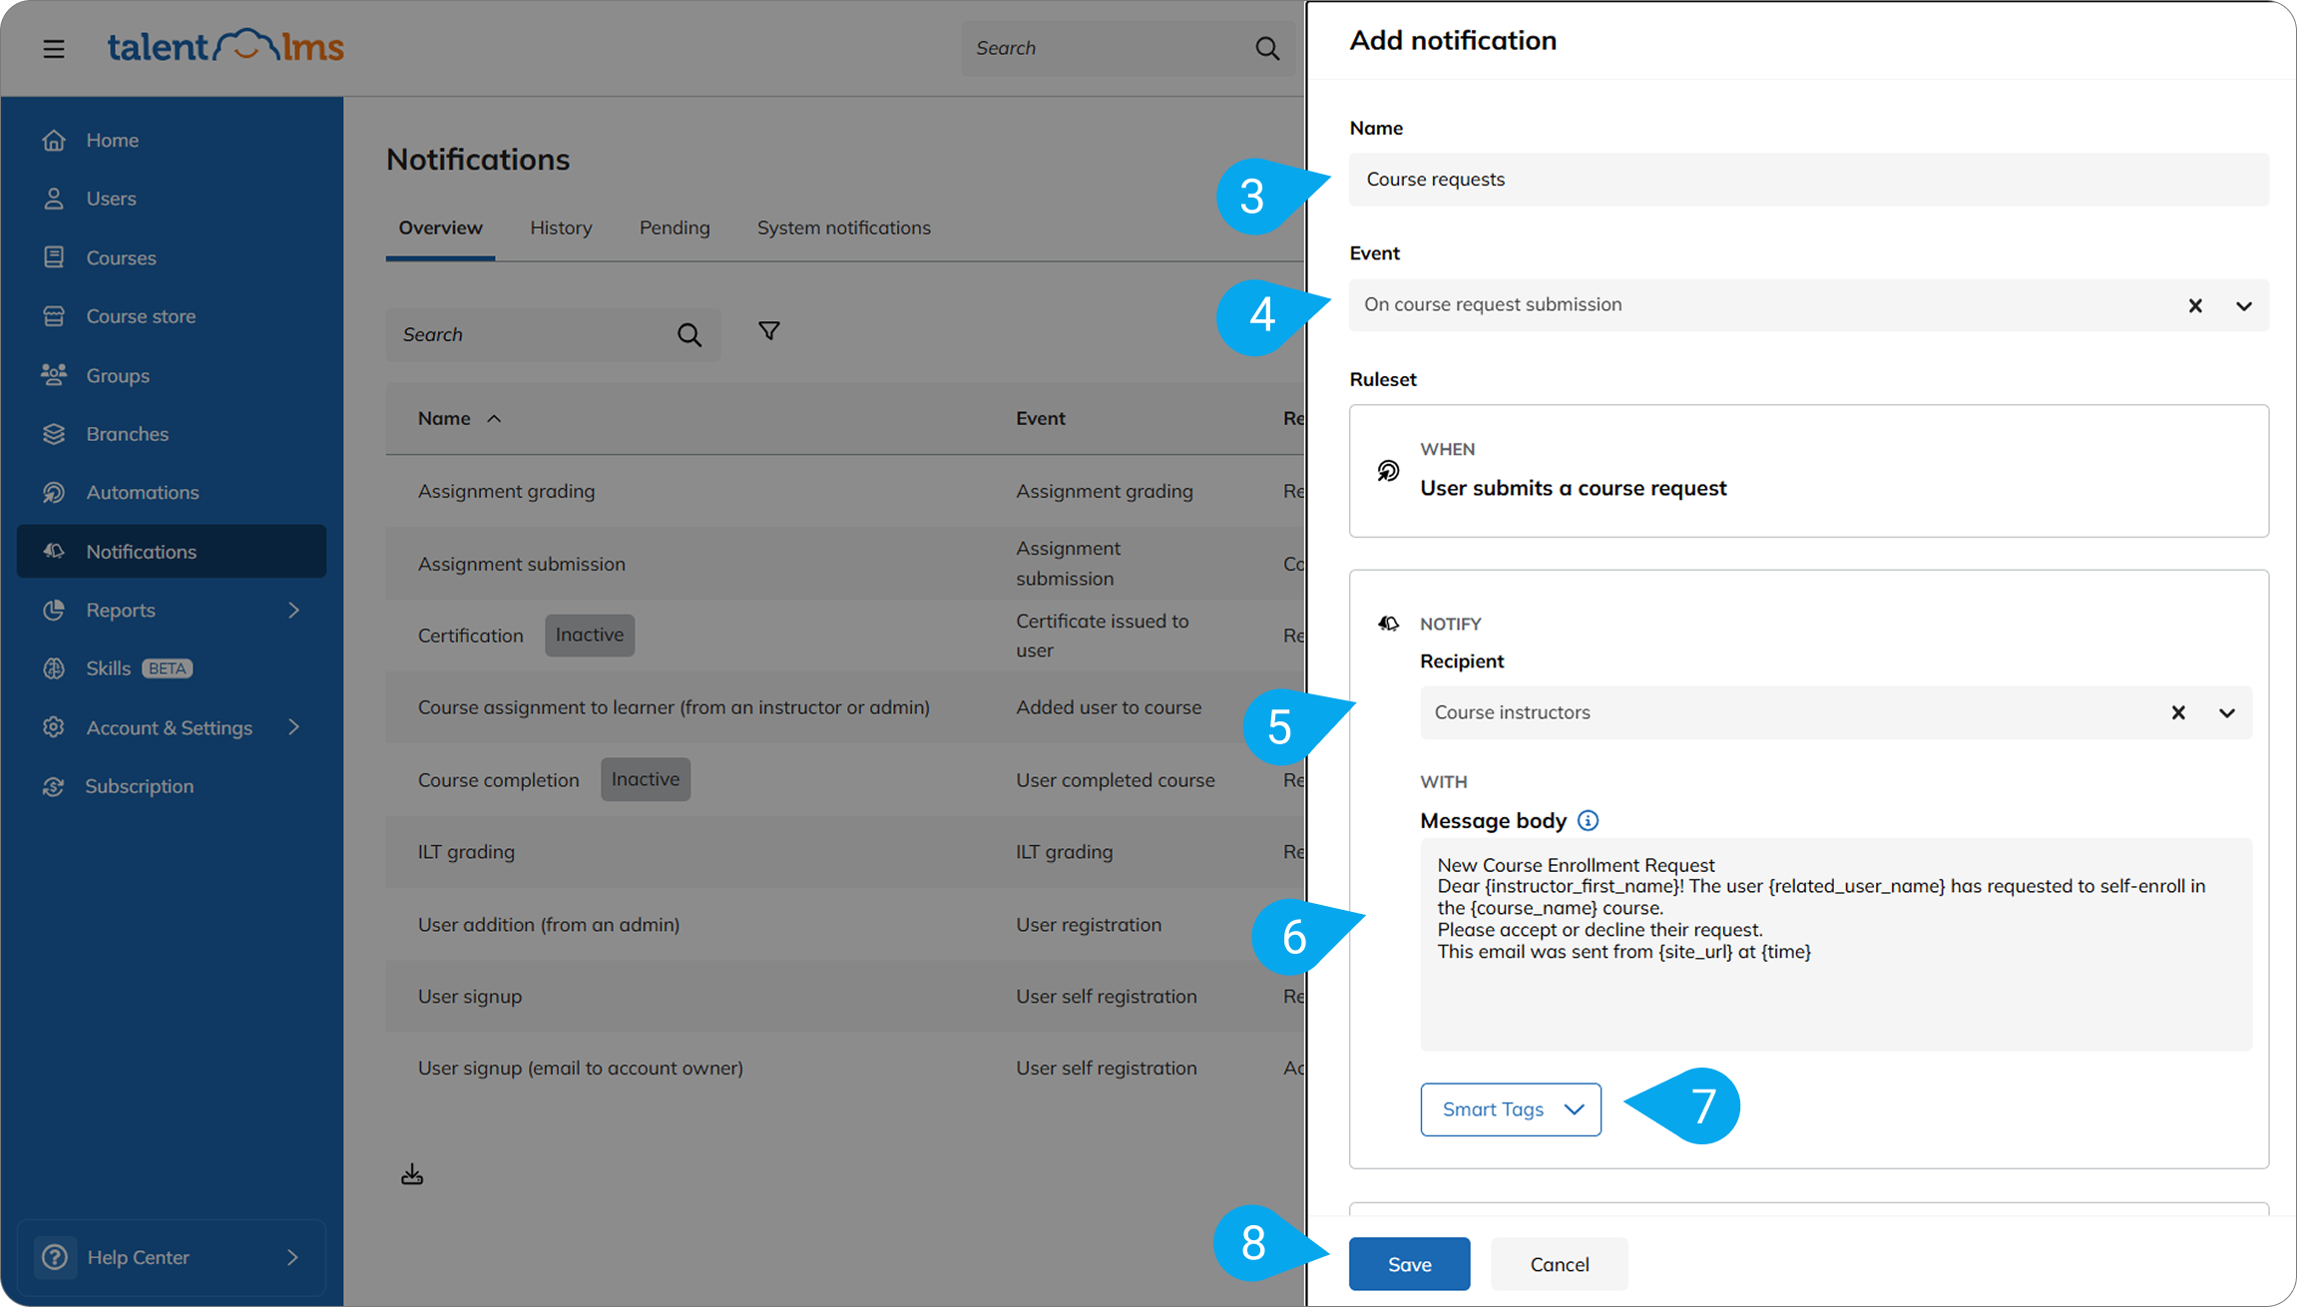Expand the Reports submenu arrow

tap(293, 610)
